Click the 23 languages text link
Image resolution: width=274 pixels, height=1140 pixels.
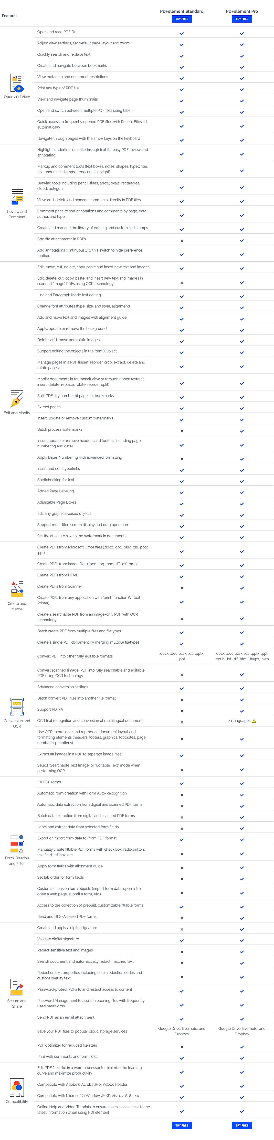(x=239, y=721)
